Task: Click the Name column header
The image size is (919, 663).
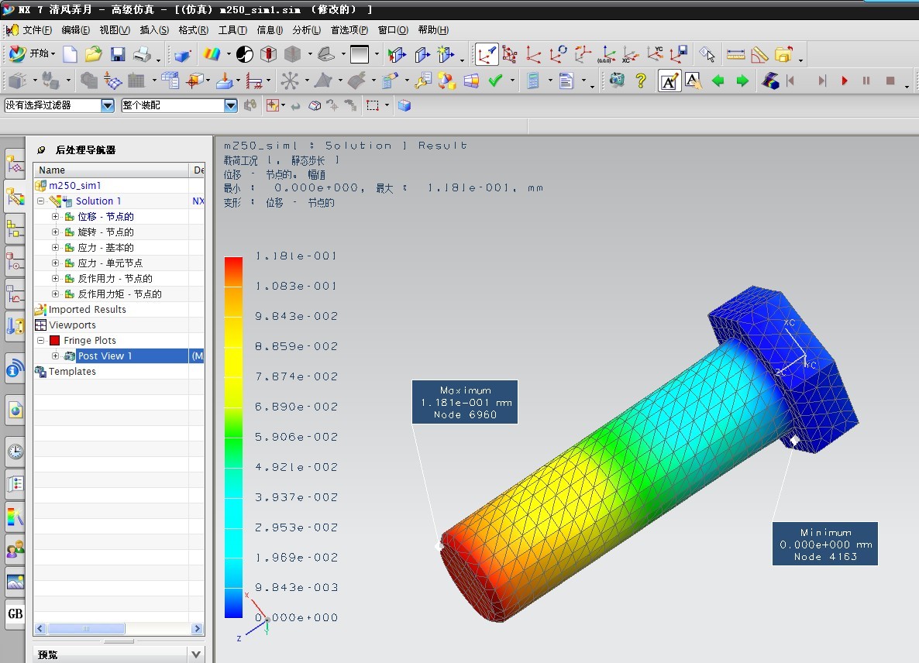Action: (112, 170)
